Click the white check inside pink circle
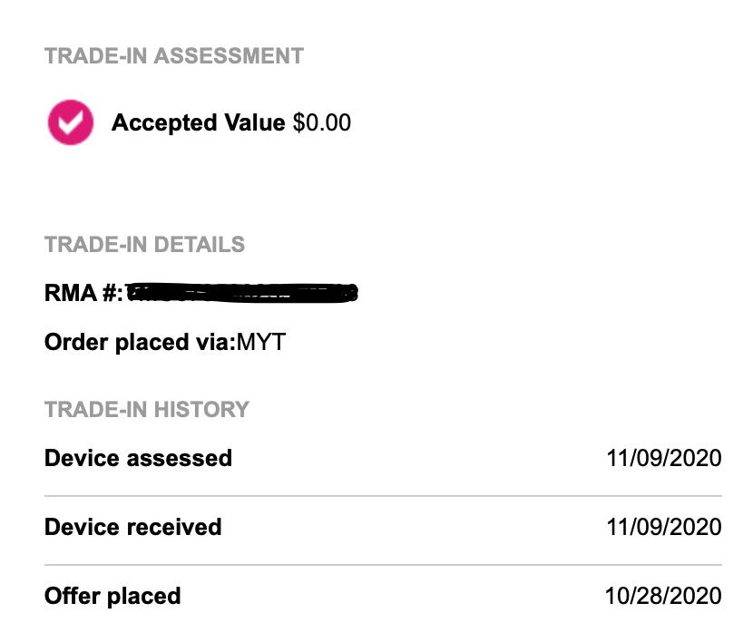This screenshot has width=753, height=642. [x=71, y=122]
